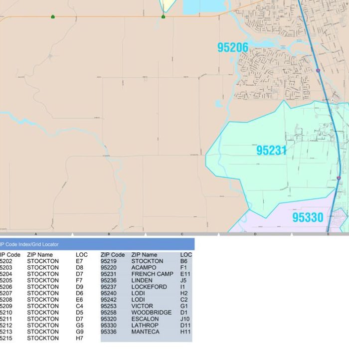Select the 95258 ZIP code cell
Viewport: 349px width, 349px height.
point(109,313)
